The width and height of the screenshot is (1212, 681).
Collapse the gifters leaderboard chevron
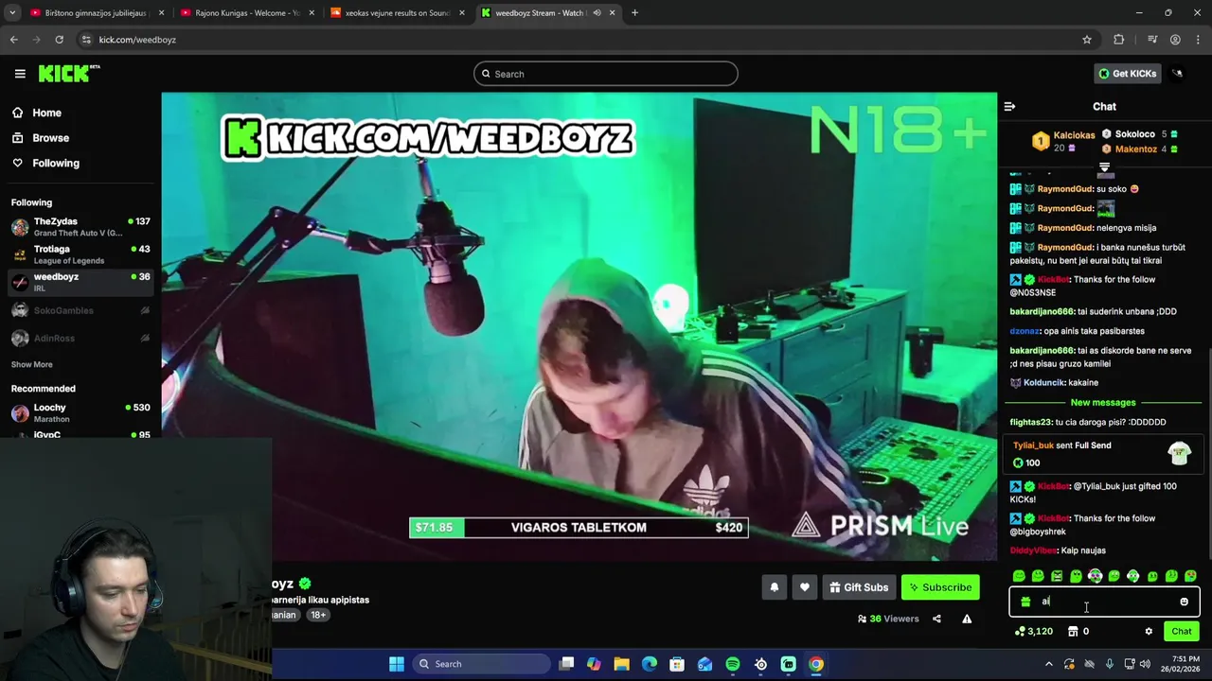click(1104, 167)
